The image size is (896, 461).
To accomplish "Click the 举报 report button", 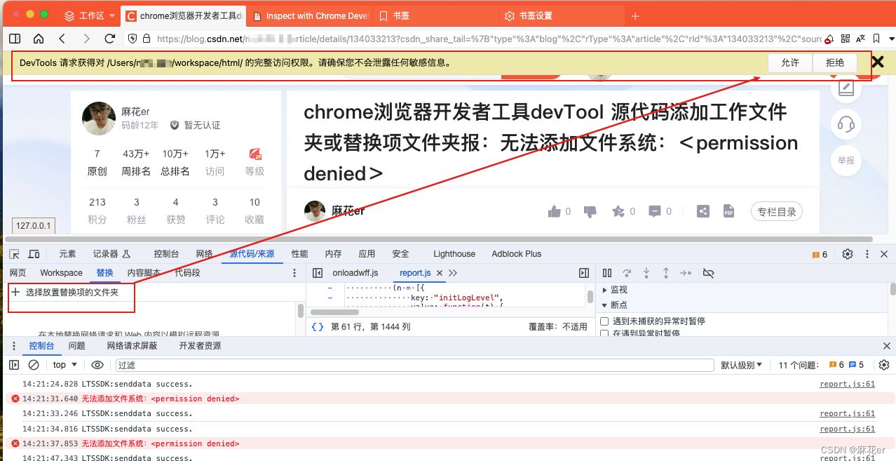I will (x=846, y=161).
